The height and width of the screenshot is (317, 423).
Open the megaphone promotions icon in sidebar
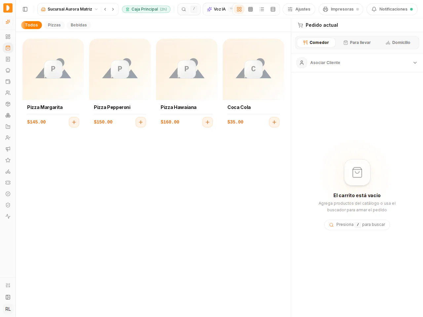coord(8,149)
